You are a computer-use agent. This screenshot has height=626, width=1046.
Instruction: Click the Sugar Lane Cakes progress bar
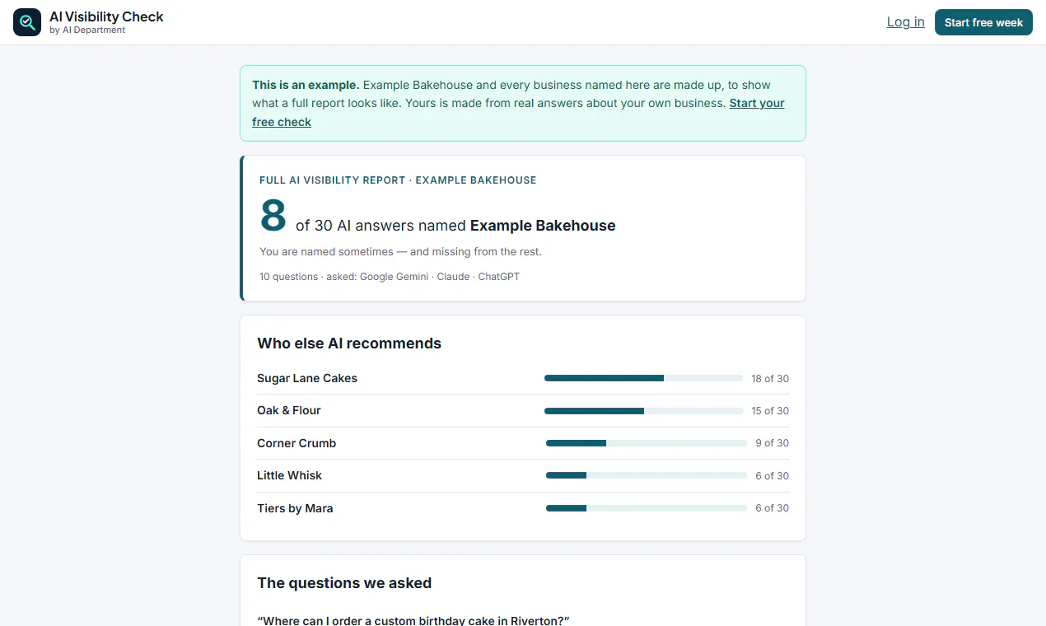click(x=643, y=378)
